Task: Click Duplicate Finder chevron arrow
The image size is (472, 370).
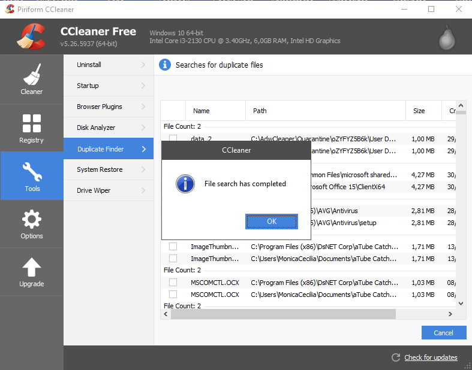Action: coord(143,149)
